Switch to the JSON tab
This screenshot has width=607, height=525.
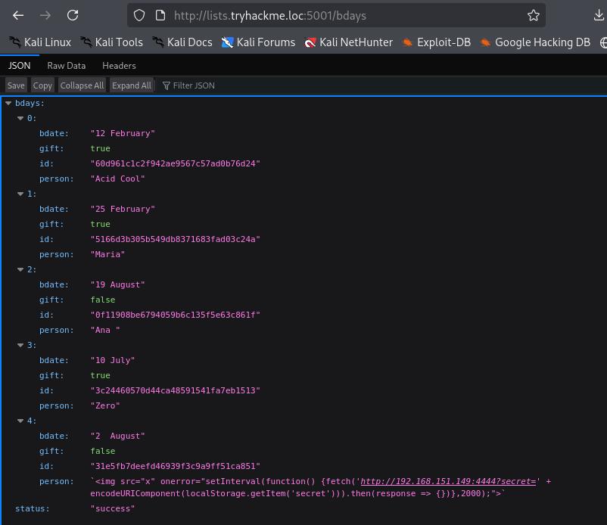[x=20, y=66]
